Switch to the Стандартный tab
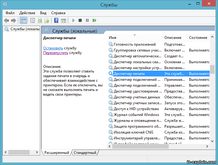Screen dimensions: 218x165 pyautogui.click(x=85, y=153)
